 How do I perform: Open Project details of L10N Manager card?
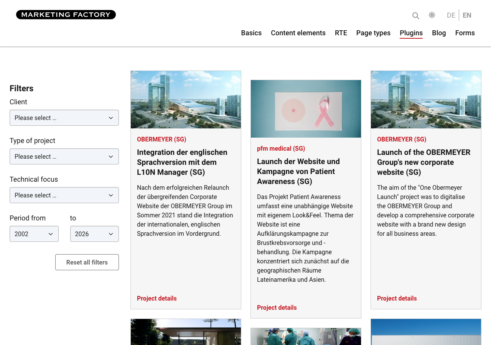pyautogui.click(x=157, y=298)
